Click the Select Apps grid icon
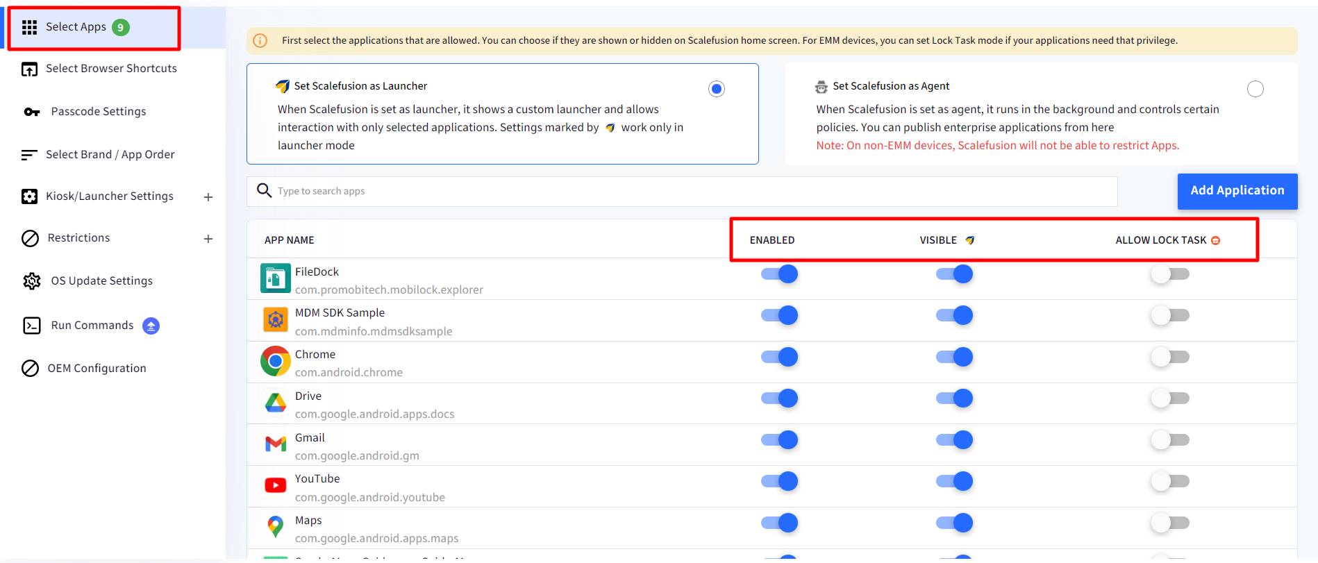Image resolution: width=1318 pixels, height=563 pixels. tap(29, 27)
